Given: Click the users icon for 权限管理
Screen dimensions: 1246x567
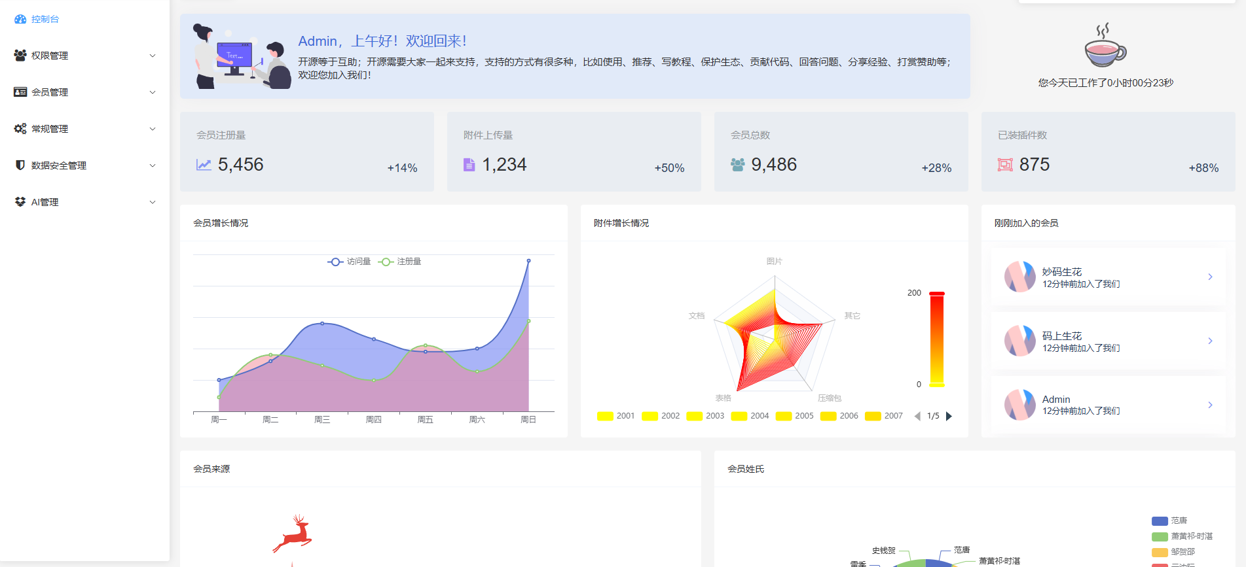Looking at the screenshot, I should click(20, 56).
